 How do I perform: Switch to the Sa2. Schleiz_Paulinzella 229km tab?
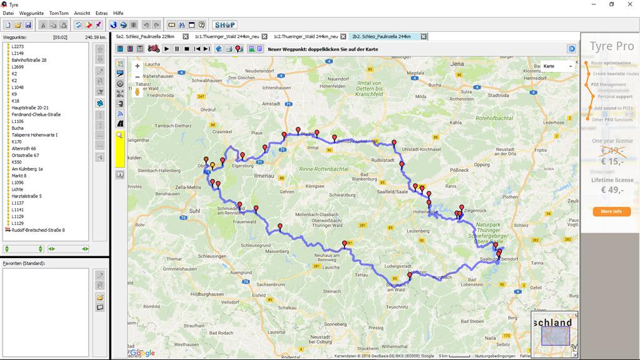click(145, 36)
